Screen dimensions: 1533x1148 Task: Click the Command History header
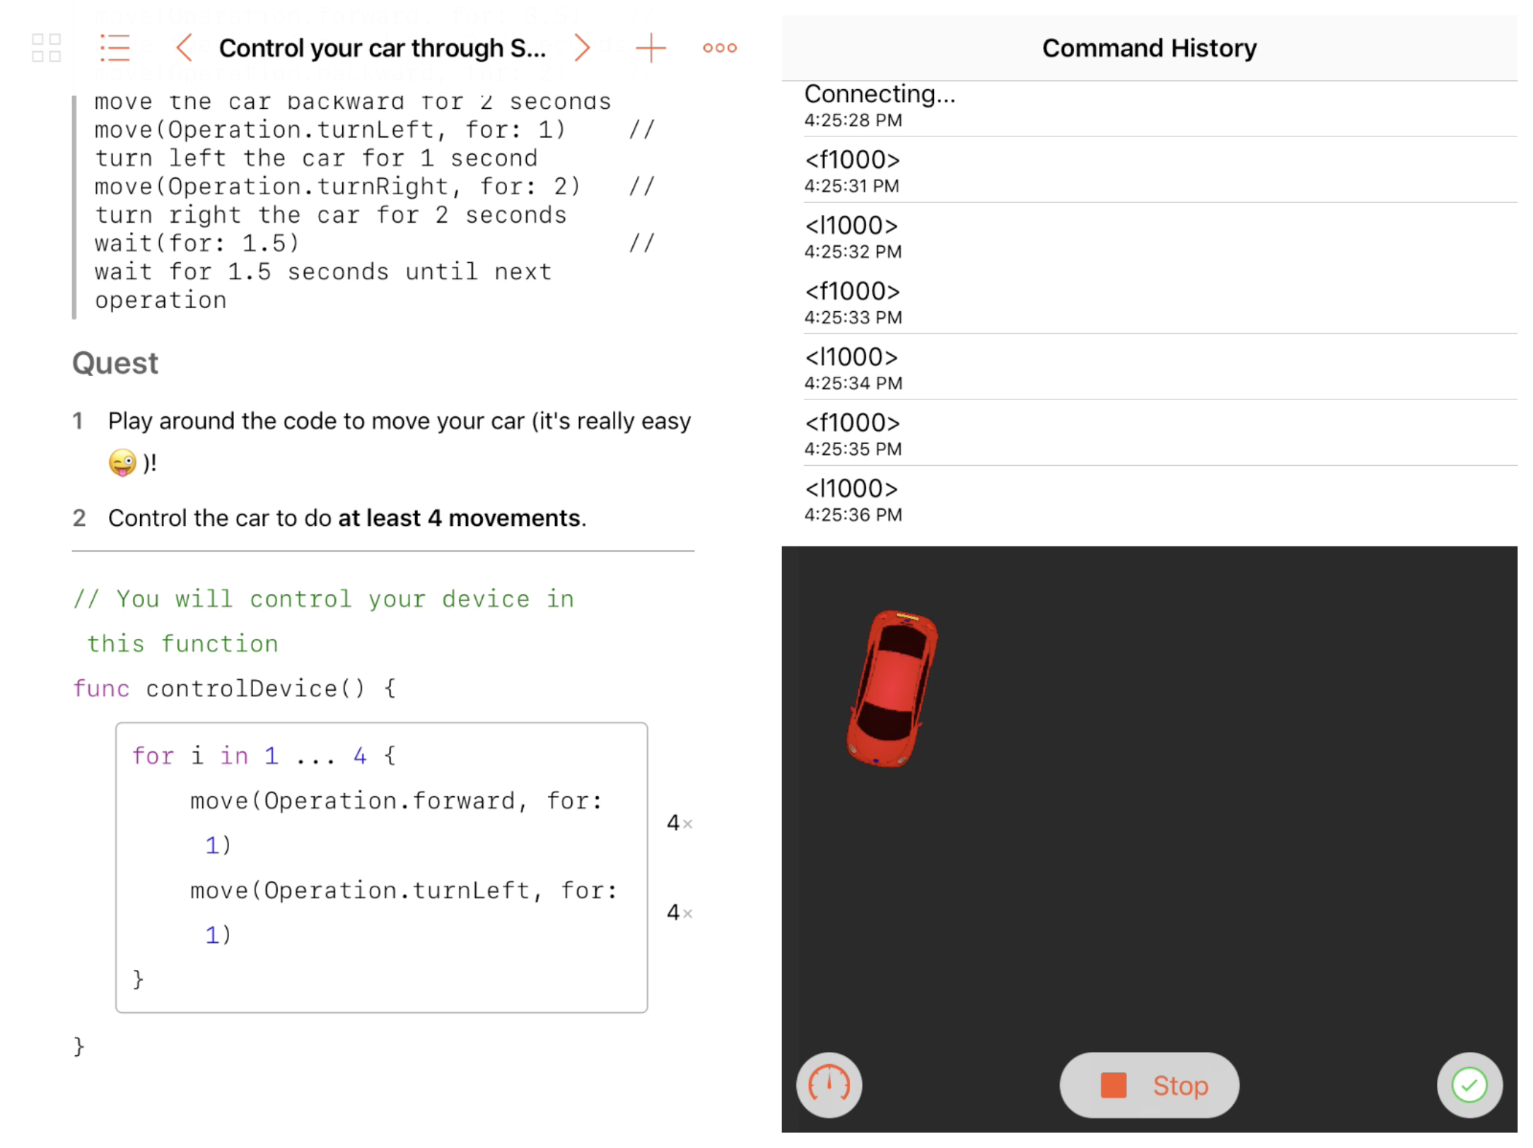pos(1149,48)
